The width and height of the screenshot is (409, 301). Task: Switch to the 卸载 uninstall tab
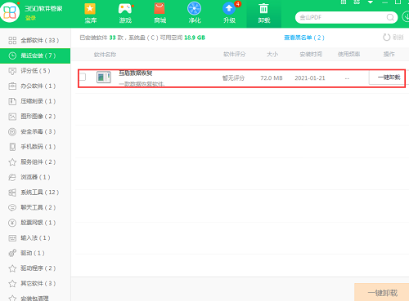pyautogui.click(x=264, y=13)
